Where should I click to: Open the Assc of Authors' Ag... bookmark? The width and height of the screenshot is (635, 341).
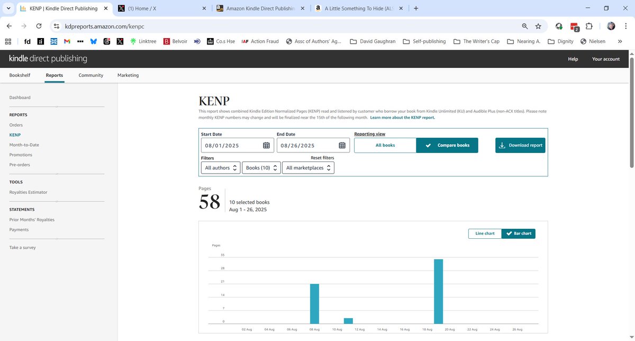point(313,41)
